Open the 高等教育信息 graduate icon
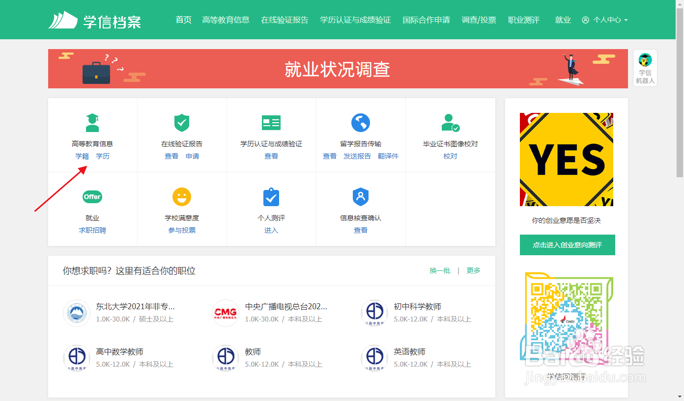Image resolution: width=684 pixels, height=401 pixels. pos(92,123)
